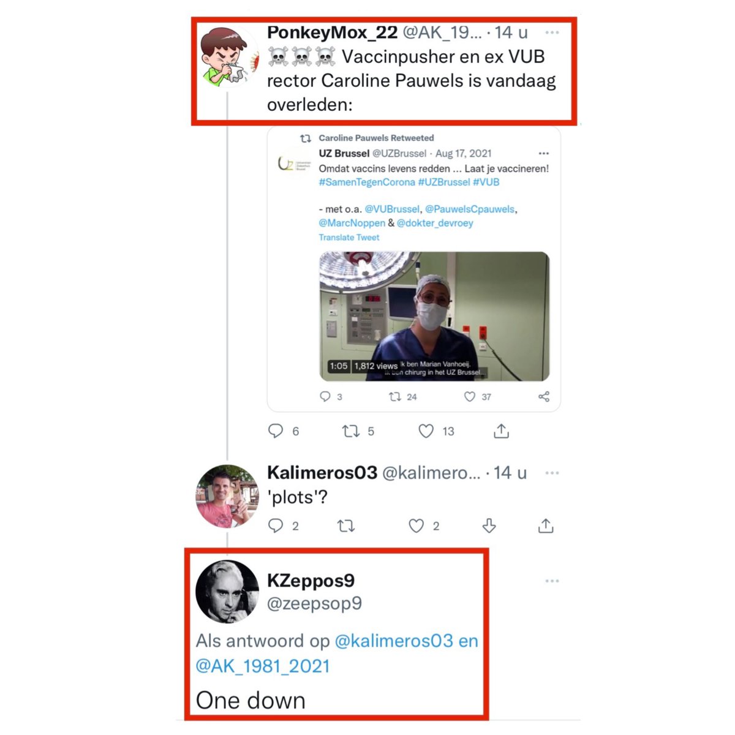Like the PonkeyMox_22 tweet with 13 likes

pyautogui.click(x=426, y=431)
